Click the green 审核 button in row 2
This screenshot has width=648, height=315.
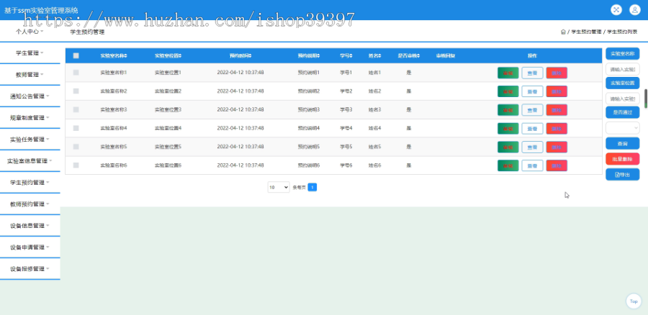coord(508,91)
